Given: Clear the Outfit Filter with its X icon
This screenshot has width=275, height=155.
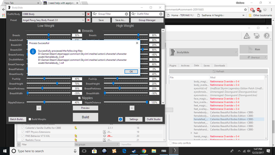Looking at the screenshot, I should [161, 14].
